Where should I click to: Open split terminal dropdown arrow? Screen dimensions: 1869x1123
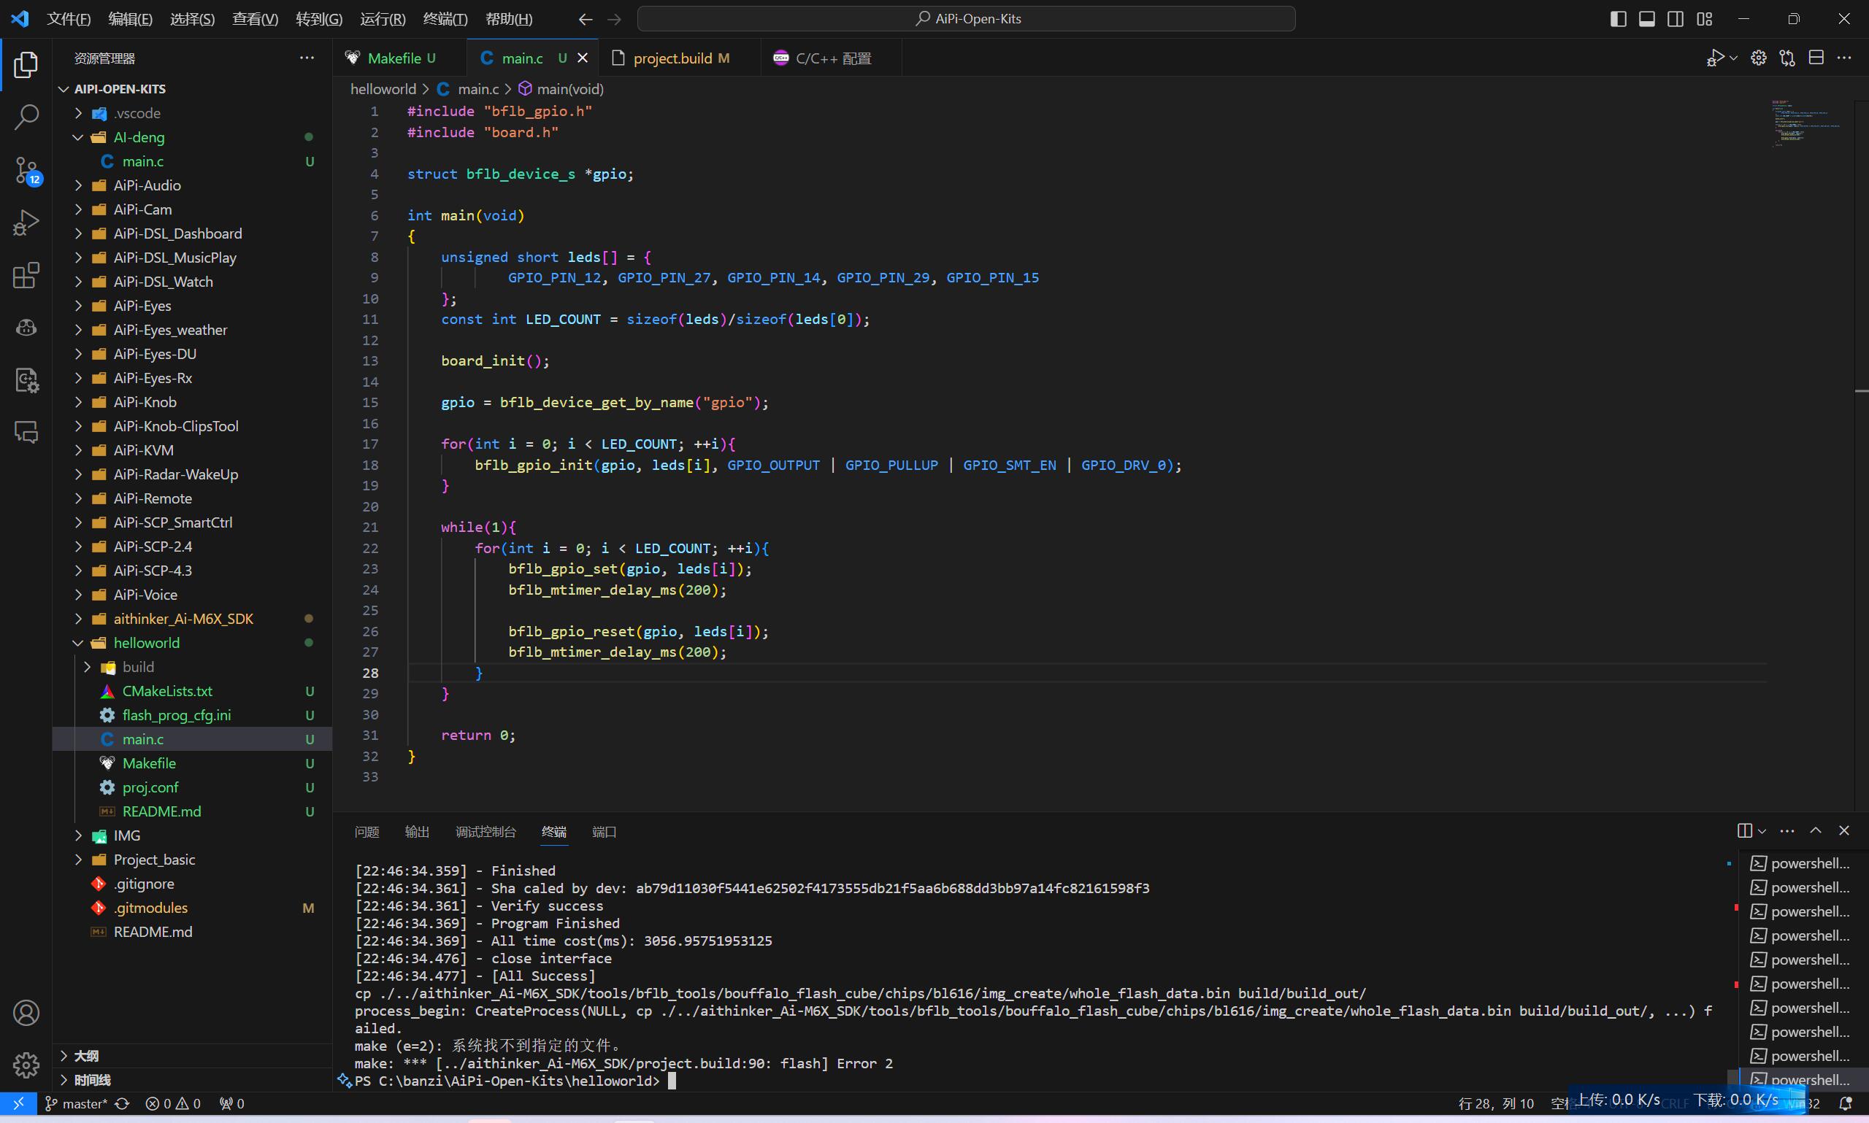click(x=1762, y=831)
